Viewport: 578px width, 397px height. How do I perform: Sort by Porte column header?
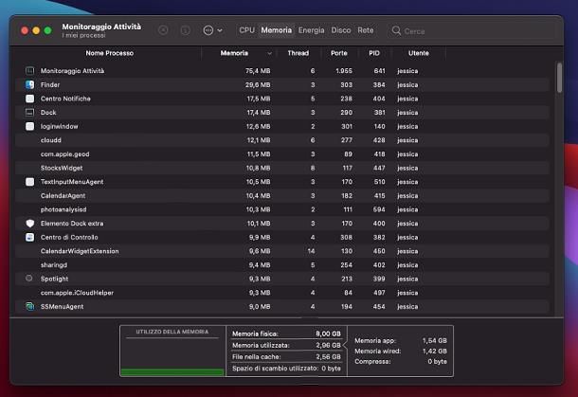(x=339, y=53)
